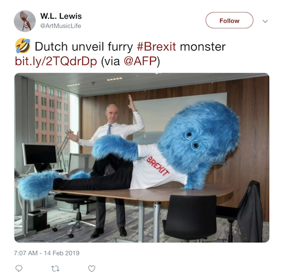Screen dimensions: 283x278
Task: Expand the tweet options chevron
Action: coord(265,21)
